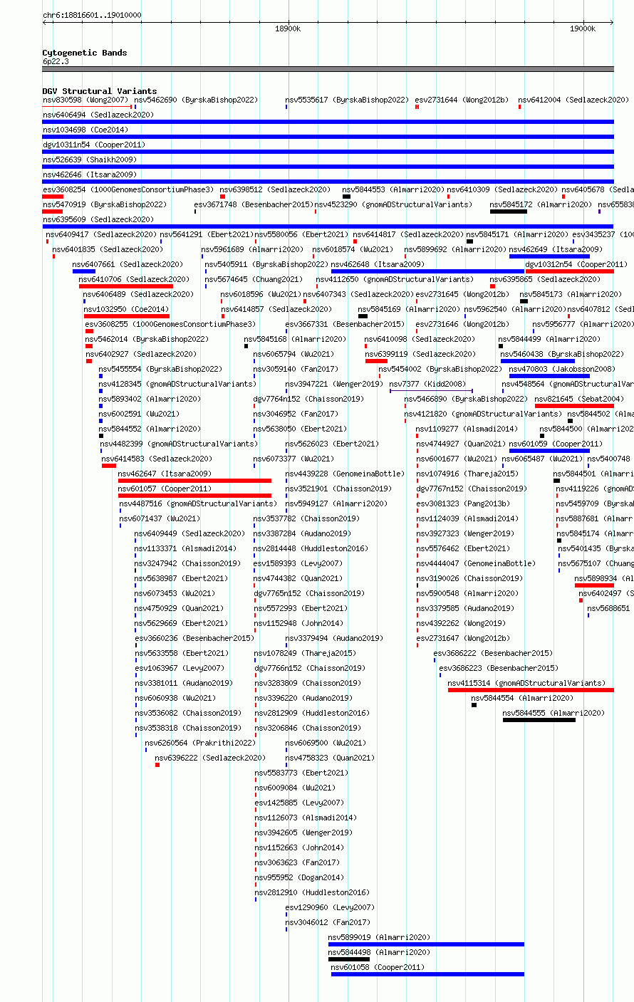Click the esv3608254 (1000GenomesConsortiumPhase3) label
This screenshot has width=634, height=1002.
(x=128, y=189)
